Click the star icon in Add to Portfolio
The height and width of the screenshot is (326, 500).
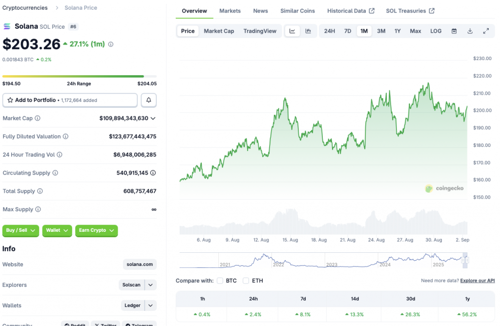(x=10, y=100)
